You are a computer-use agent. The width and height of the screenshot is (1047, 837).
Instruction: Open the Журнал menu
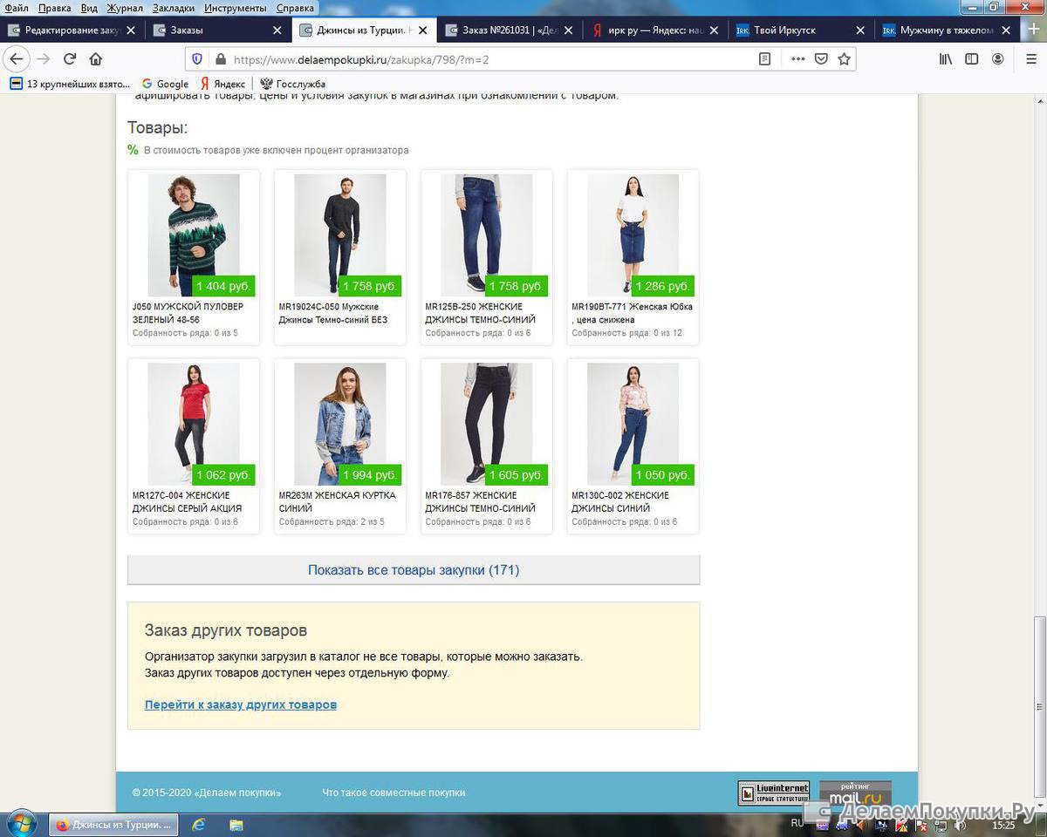(125, 8)
